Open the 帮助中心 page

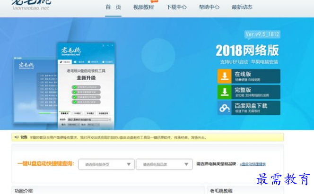(209, 7)
